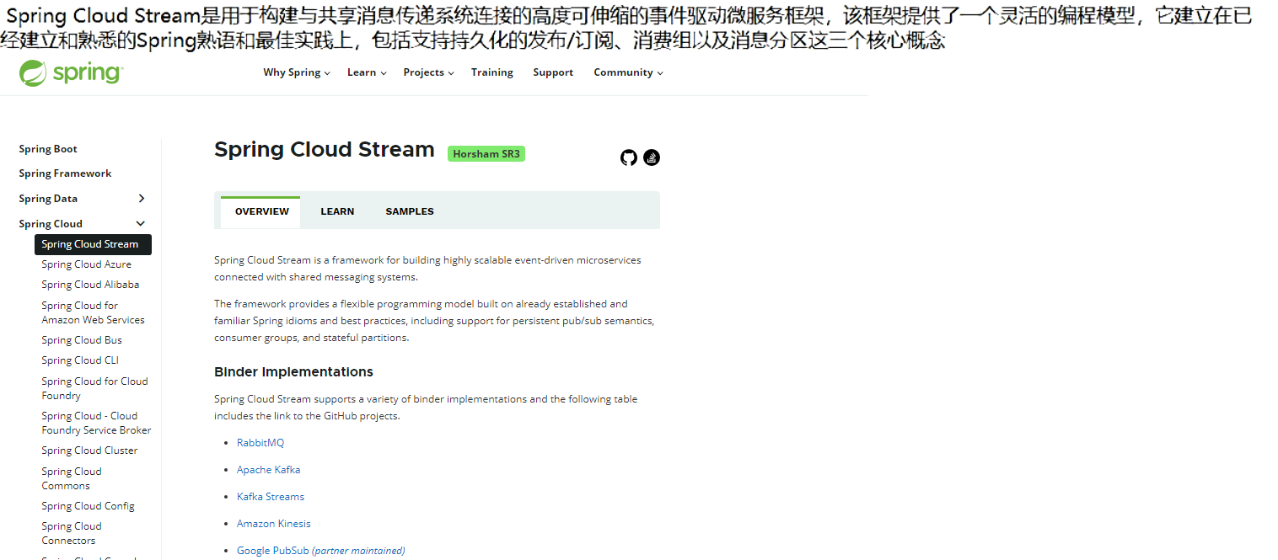Collapse the Spring Cloud chevron
The width and height of the screenshot is (1278, 560).
click(x=141, y=224)
